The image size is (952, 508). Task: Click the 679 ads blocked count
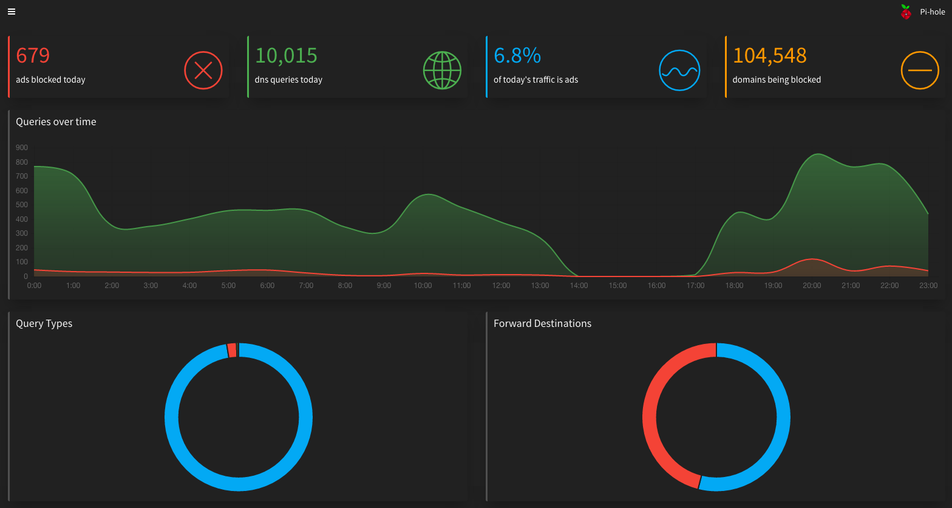click(33, 55)
